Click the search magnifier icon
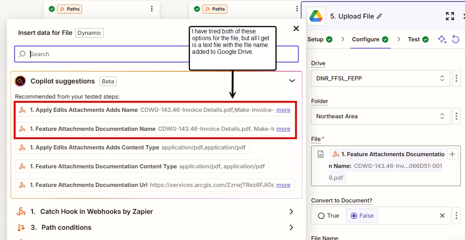465x240 pixels. point(22,54)
